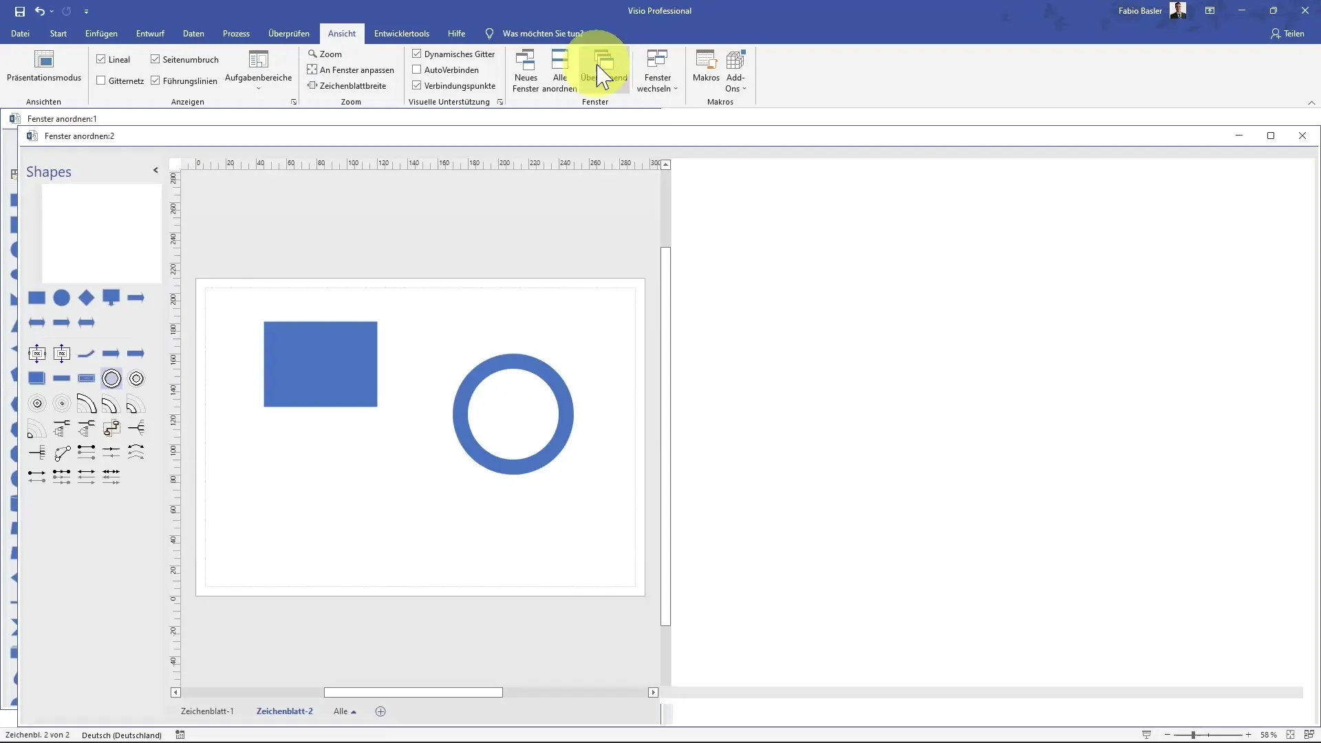Open the Zoom dialog

325,54
